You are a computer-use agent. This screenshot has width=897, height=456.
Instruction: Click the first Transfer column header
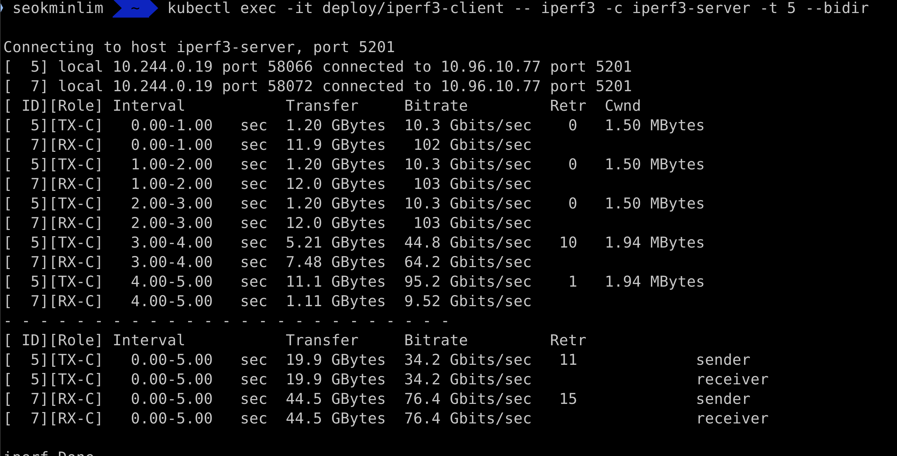tap(322, 106)
